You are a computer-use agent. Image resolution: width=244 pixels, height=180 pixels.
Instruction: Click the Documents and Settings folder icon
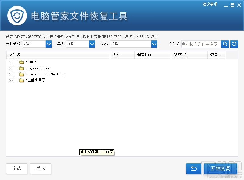coord(22,74)
